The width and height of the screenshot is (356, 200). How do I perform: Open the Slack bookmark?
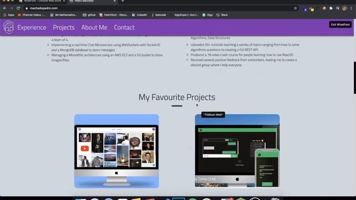pos(222,15)
